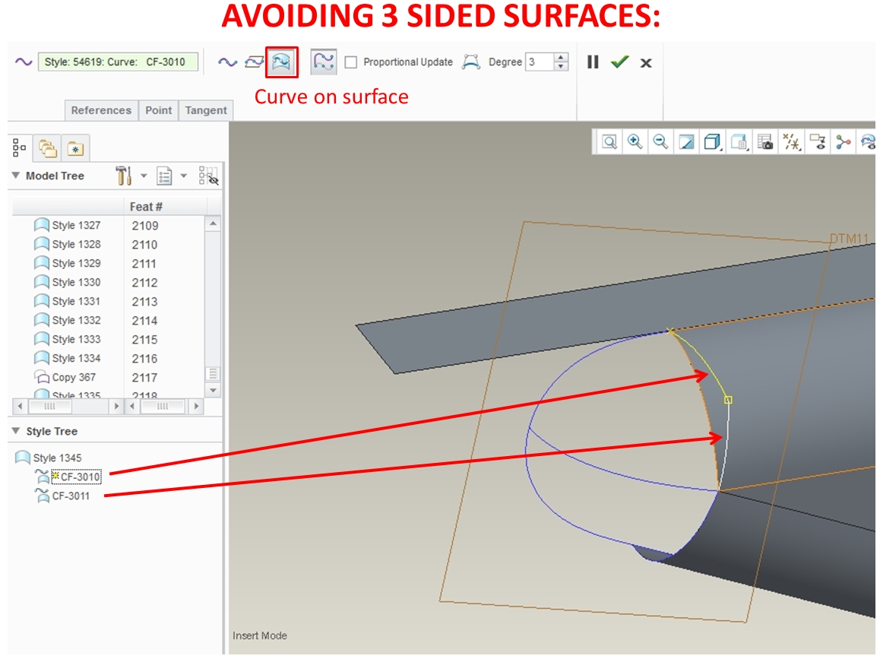This screenshot has width=880, height=659.
Task: Cancel the curve with the X button
Action: (x=646, y=63)
